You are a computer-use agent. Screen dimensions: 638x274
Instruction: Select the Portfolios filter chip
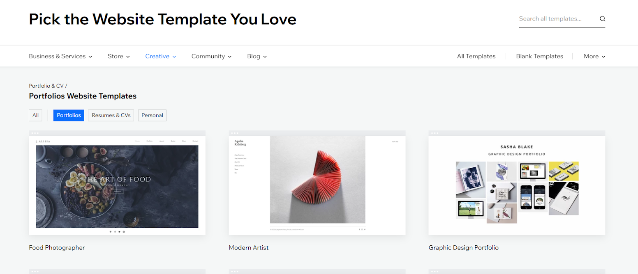(69, 115)
